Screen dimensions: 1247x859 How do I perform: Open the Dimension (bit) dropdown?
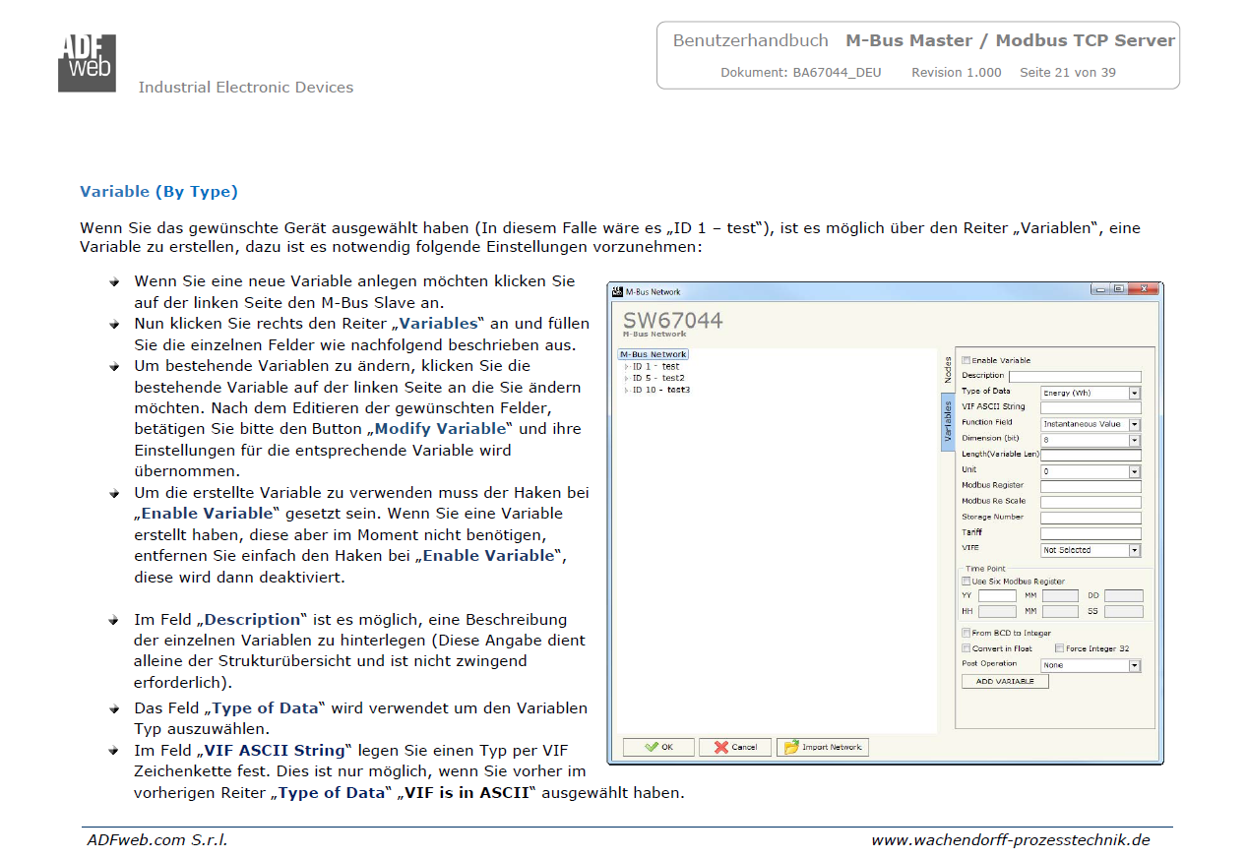1091,440
